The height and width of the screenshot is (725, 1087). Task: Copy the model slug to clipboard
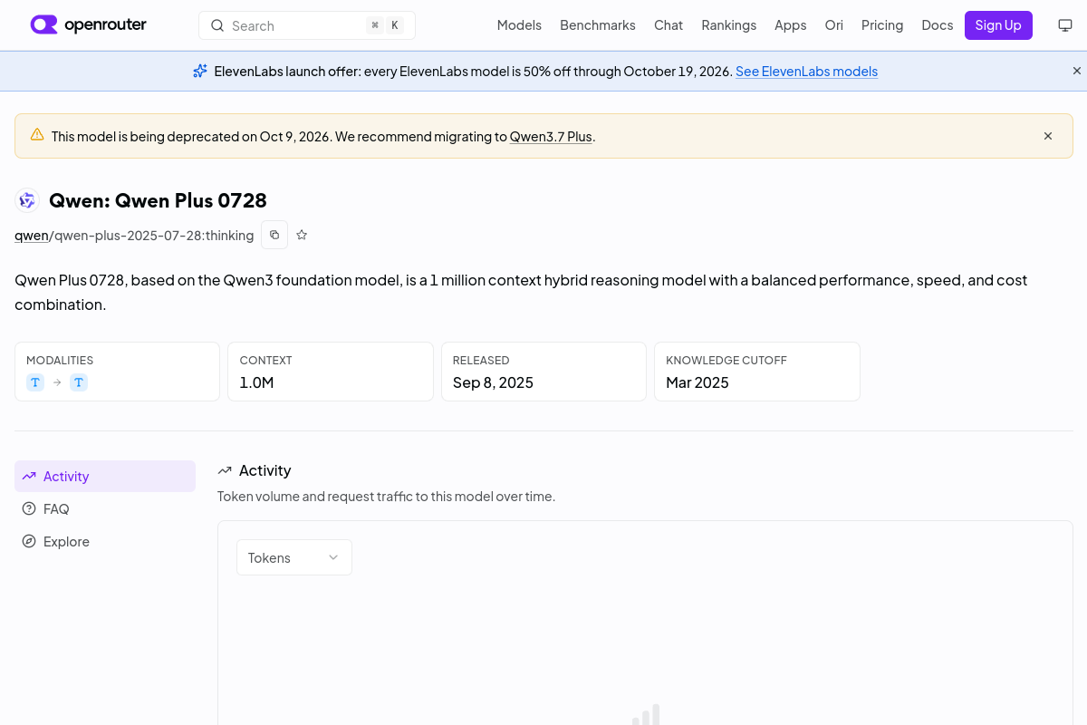click(x=274, y=235)
